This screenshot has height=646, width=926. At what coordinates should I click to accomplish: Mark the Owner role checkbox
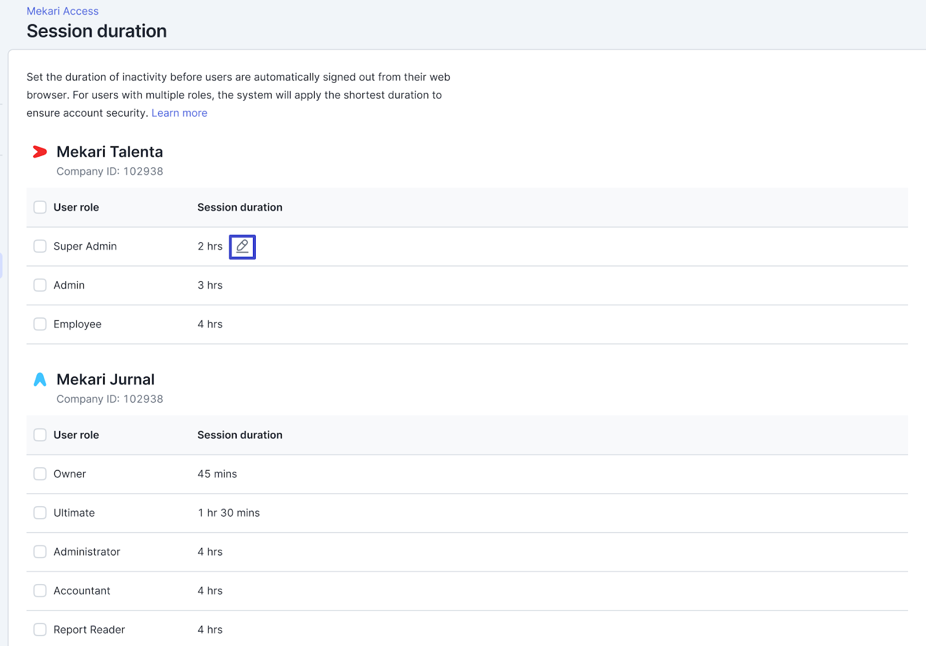40,474
